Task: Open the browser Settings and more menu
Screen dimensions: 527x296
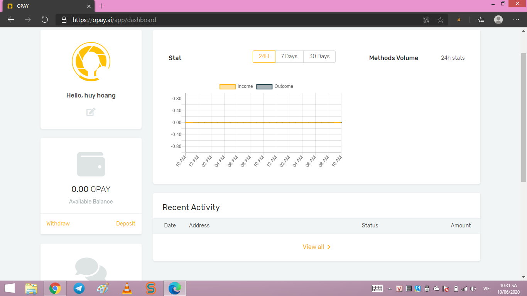Action: [x=516, y=20]
